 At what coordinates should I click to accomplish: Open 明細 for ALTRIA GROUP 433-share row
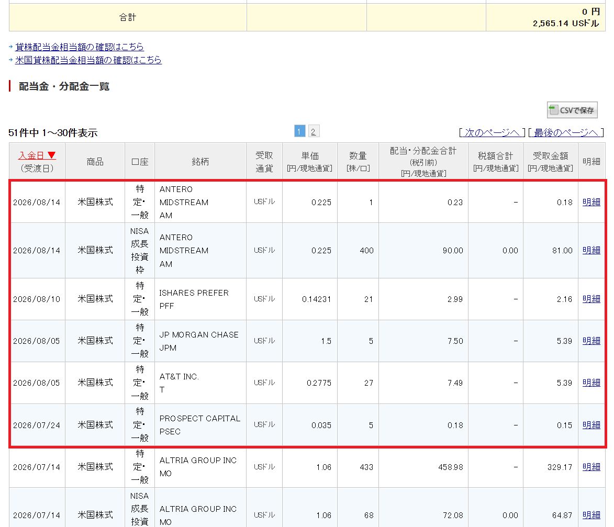[x=591, y=467]
